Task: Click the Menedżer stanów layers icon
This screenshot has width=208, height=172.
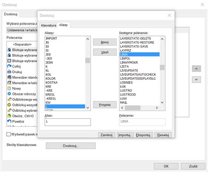Action: pyautogui.click(x=9, y=77)
